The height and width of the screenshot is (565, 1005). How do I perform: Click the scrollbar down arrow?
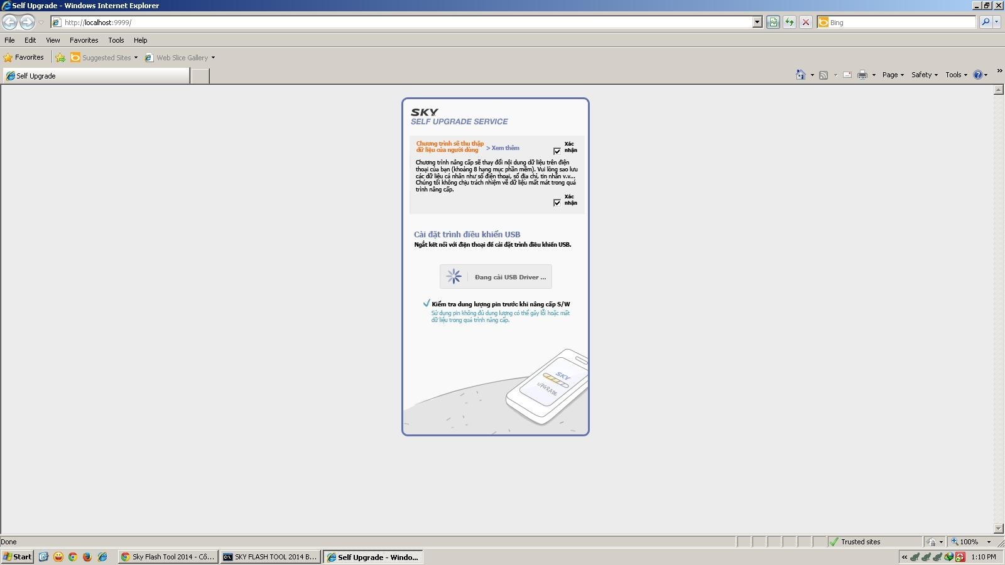(999, 529)
